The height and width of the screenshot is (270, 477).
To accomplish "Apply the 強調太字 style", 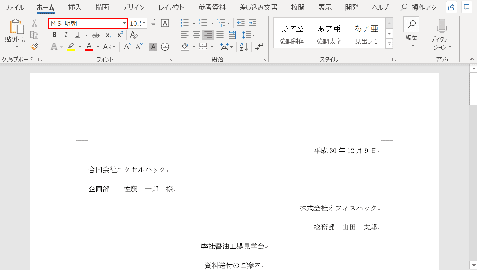I will 329,34.
